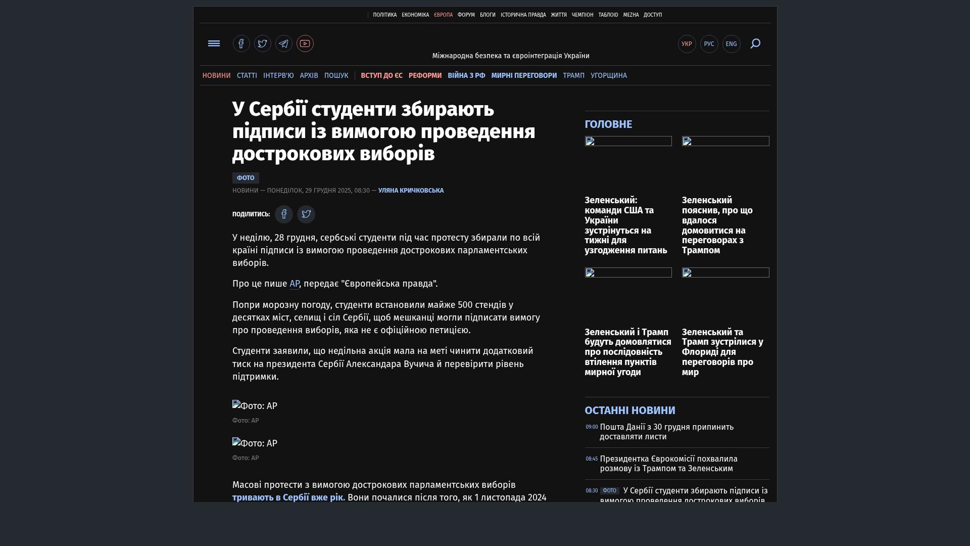Open the Мирні переговори topic
Image resolution: width=970 pixels, height=546 pixels.
(x=524, y=75)
